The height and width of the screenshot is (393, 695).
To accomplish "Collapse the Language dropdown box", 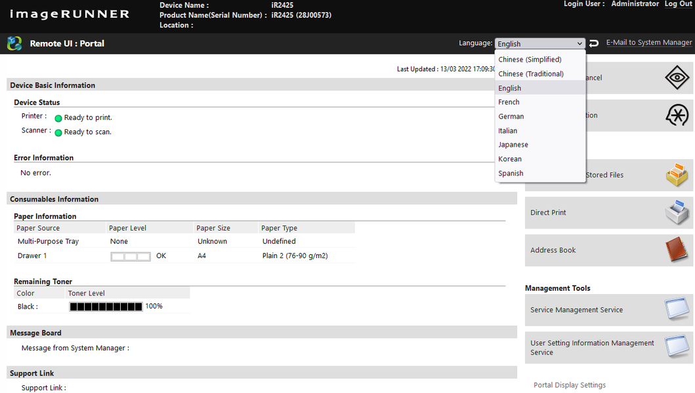I will (540, 43).
